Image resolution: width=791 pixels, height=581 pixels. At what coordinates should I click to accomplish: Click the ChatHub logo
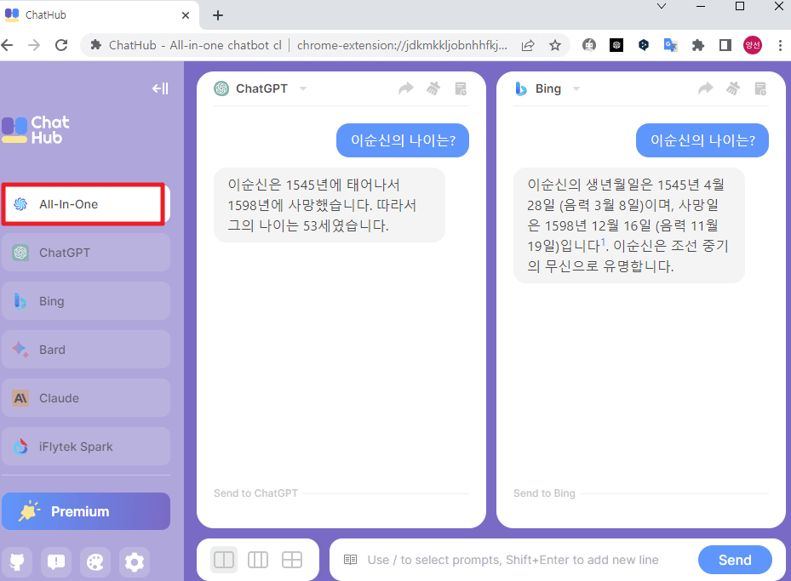tap(35, 130)
